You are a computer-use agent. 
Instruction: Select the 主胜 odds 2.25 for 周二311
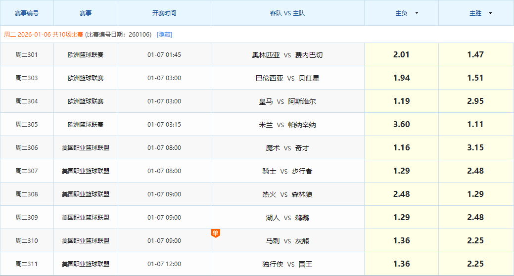tap(475, 264)
